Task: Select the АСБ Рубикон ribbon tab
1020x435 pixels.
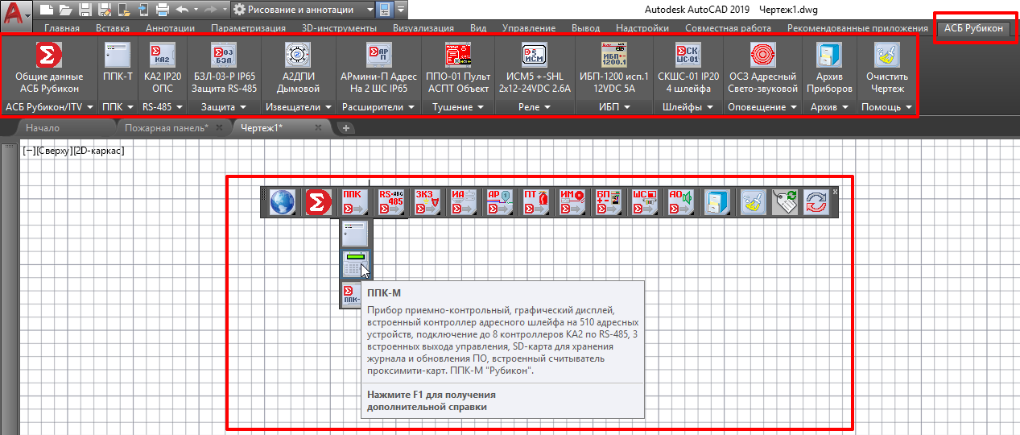Action: [x=974, y=28]
